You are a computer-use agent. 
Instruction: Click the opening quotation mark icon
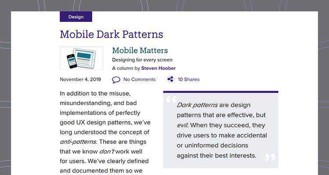click(x=171, y=100)
